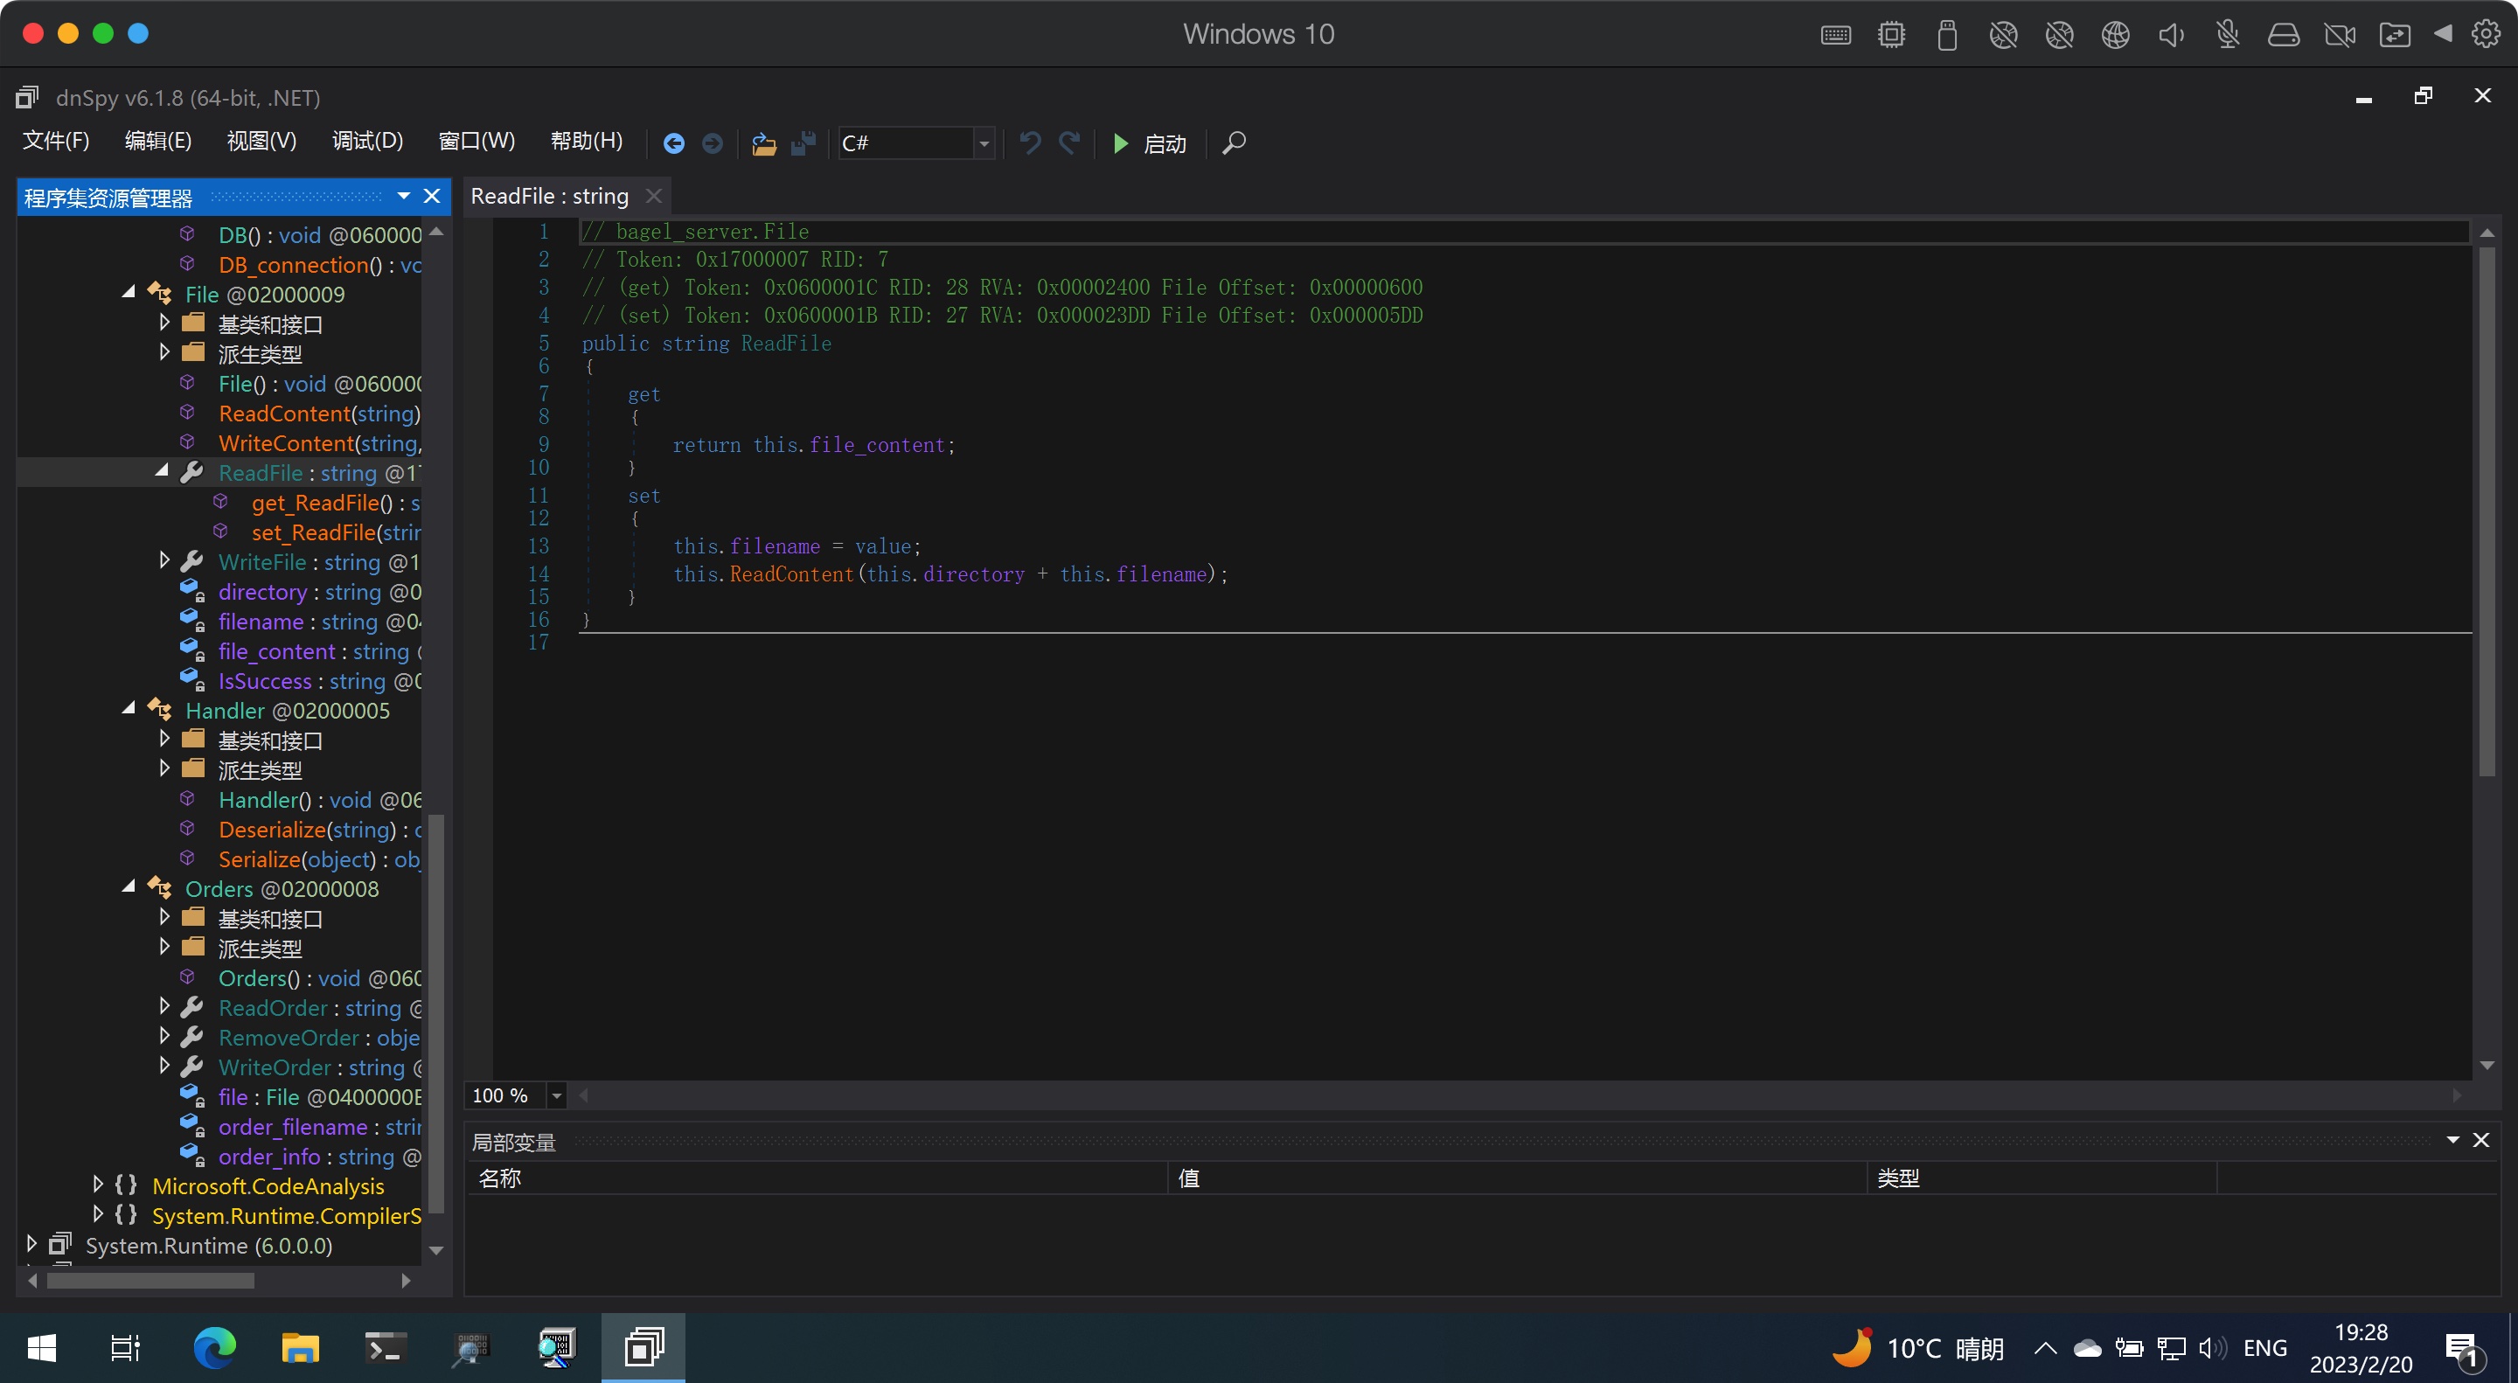The height and width of the screenshot is (1383, 2518).
Task: Open the 调试(D) menu
Action: pyautogui.click(x=367, y=141)
